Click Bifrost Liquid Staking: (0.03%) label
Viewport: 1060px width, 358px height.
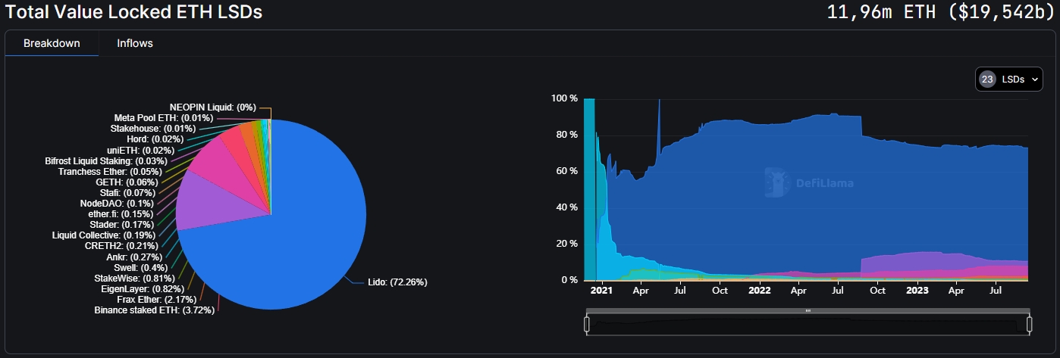pos(106,161)
